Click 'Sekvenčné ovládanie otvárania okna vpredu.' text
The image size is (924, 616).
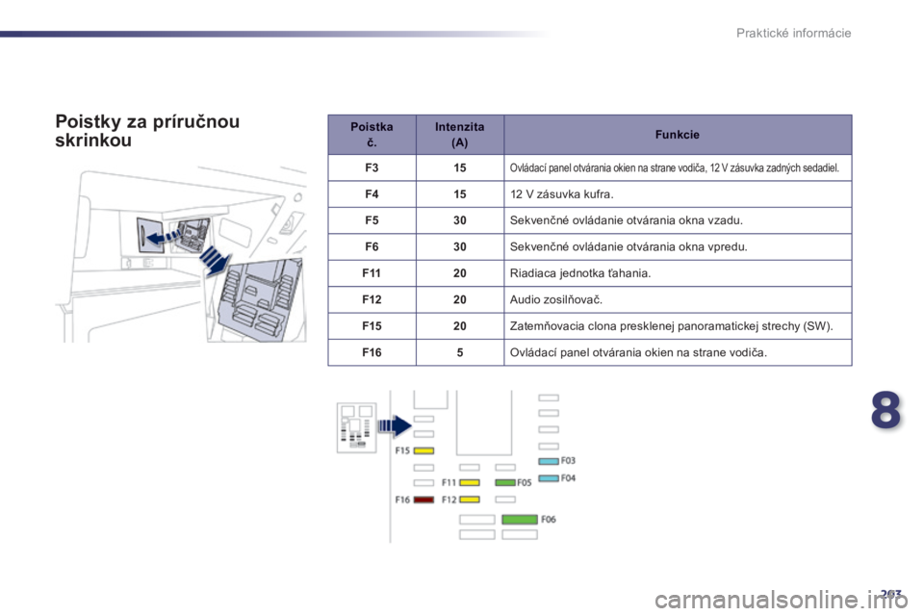pyautogui.click(x=629, y=247)
